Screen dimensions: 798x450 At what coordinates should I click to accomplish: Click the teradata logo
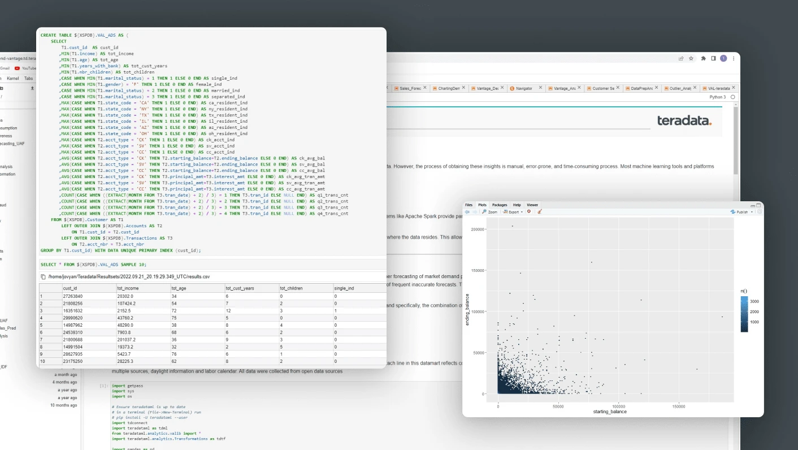(x=684, y=120)
